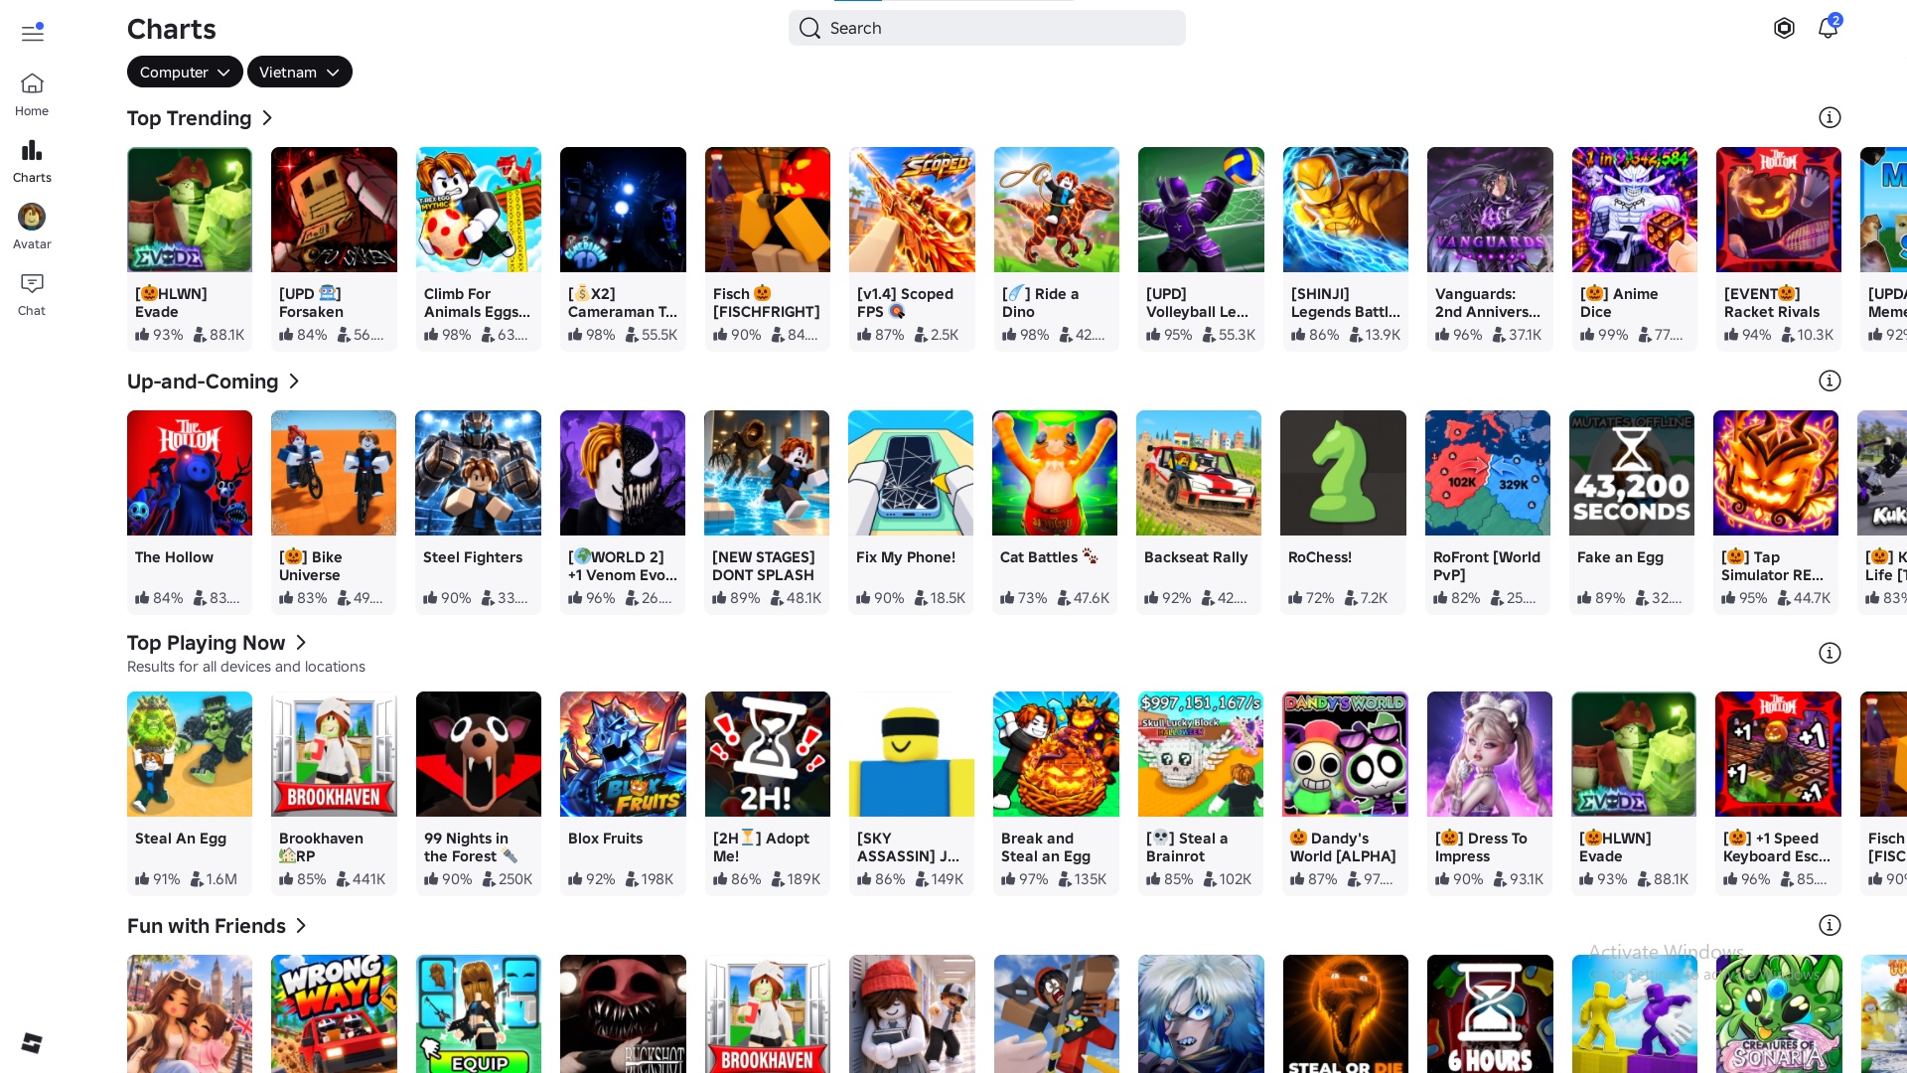
Task: Open Climb For Animals Eggs thumbnail
Action: pos(479,210)
